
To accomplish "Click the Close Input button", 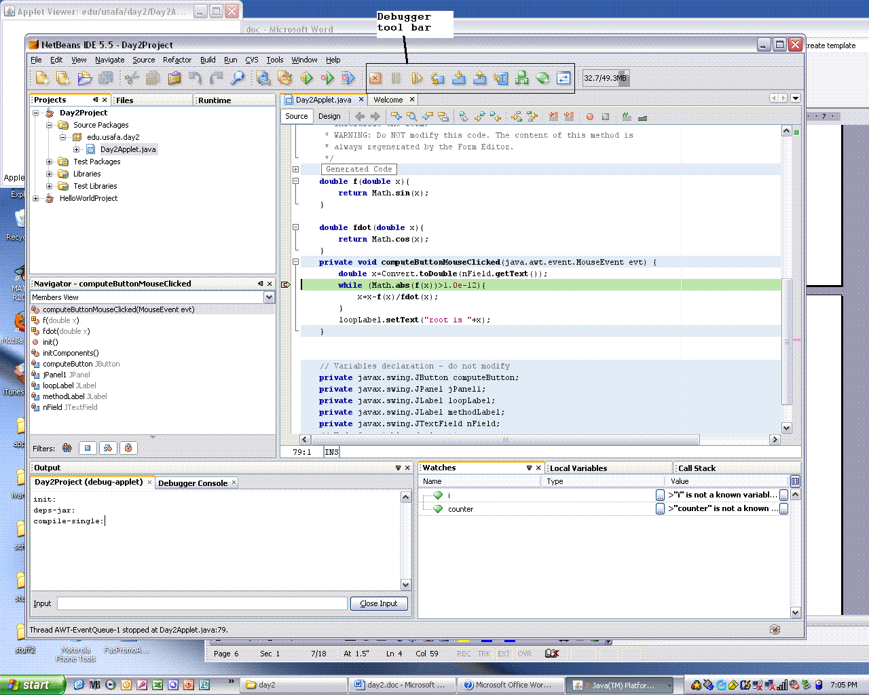I will point(379,603).
